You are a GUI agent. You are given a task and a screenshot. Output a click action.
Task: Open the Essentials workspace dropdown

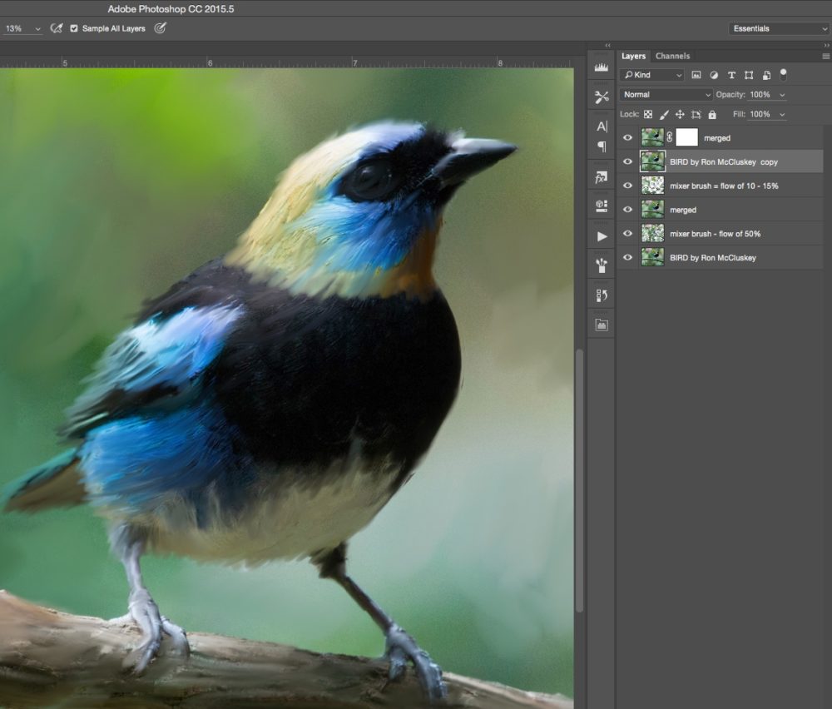pyautogui.click(x=779, y=28)
